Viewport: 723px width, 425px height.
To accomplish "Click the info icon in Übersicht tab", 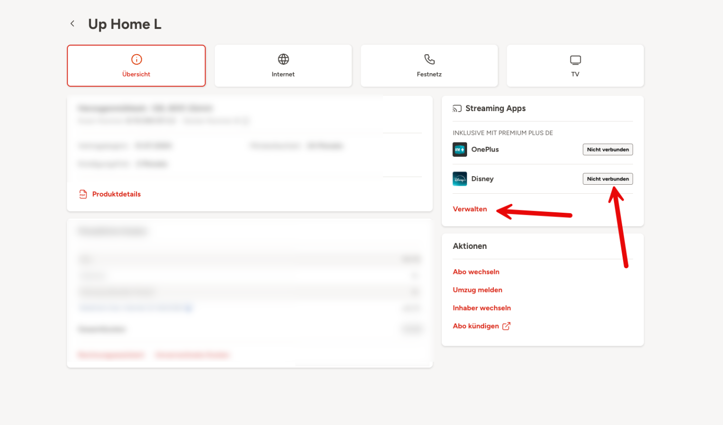I will (x=137, y=59).
